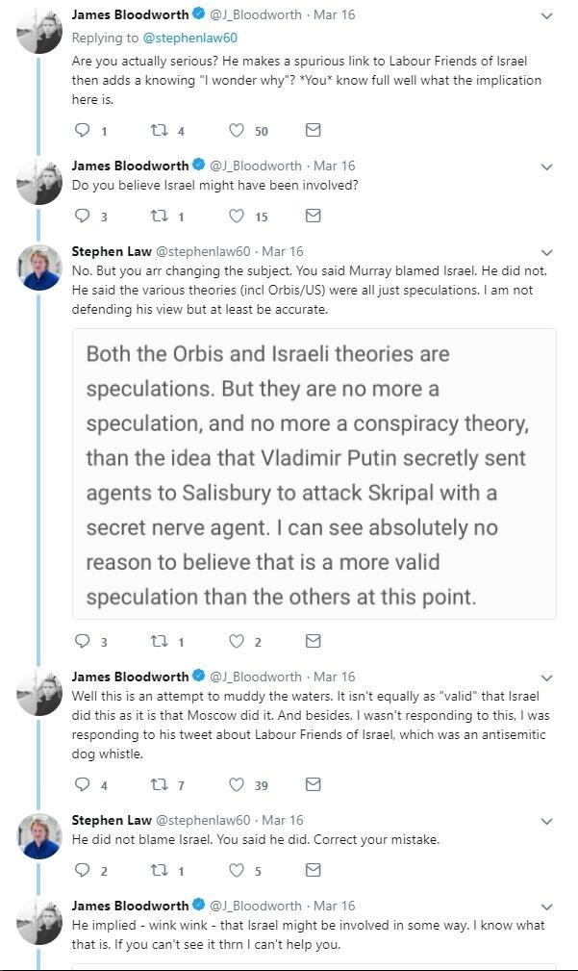The width and height of the screenshot is (578, 971).
Task: Send "Are you actually serious?" tweet via message
Action: (313, 130)
